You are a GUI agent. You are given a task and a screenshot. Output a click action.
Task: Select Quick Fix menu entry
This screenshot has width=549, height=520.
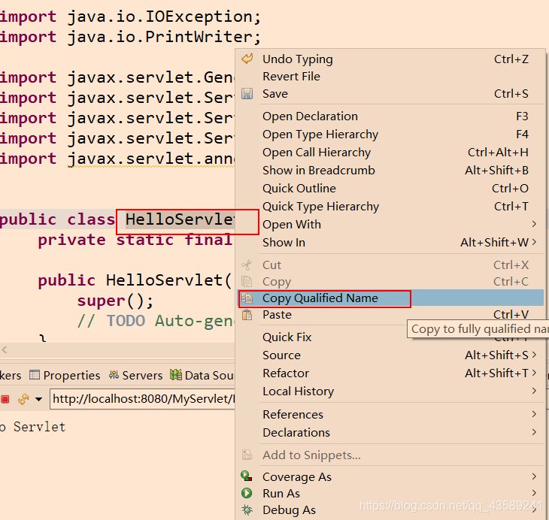tap(390, 337)
